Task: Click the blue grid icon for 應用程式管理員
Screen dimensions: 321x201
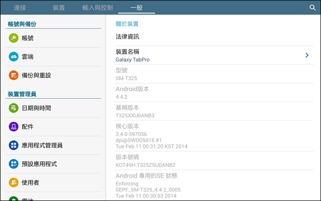Action: (x=14, y=145)
